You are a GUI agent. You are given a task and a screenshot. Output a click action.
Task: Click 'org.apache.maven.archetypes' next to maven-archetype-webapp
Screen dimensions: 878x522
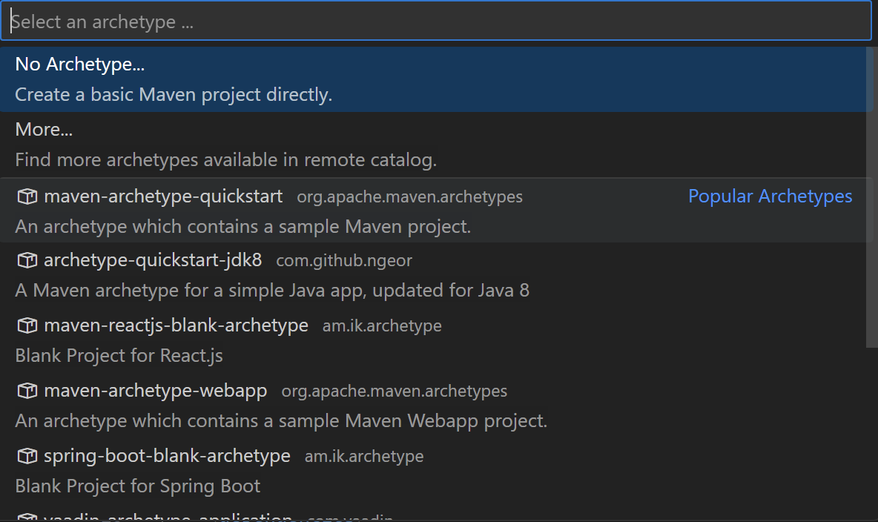click(395, 391)
